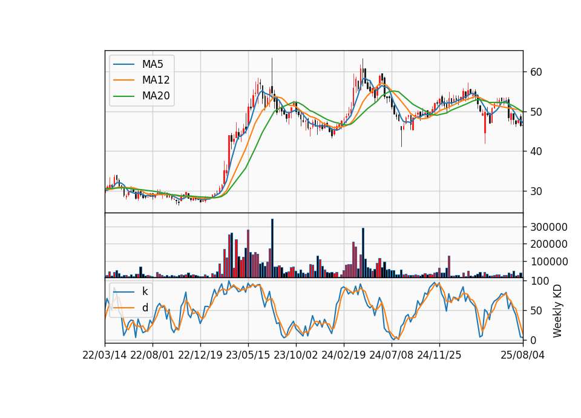Click the 24/07/08 date axis label
The height and width of the screenshot is (418, 581).
coord(392,355)
